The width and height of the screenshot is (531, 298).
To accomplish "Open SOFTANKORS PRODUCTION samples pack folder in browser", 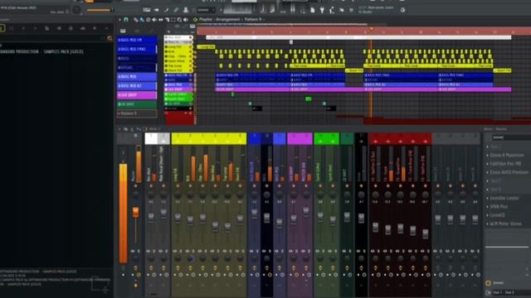I will point(41,51).
